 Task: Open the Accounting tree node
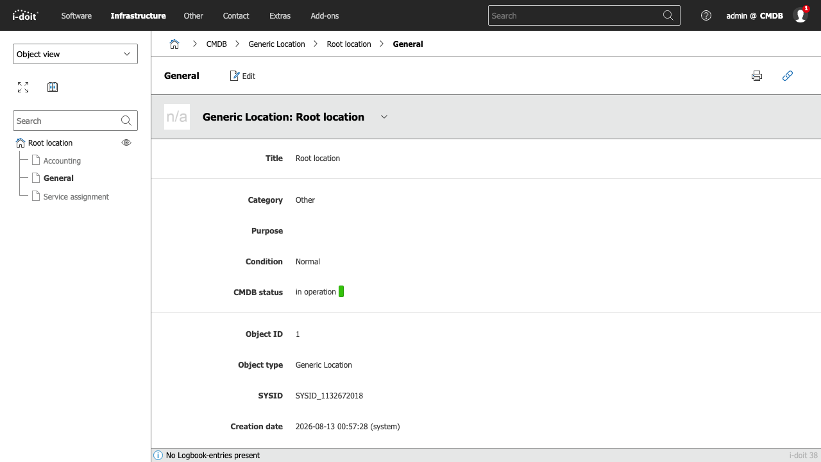tap(62, 161)
